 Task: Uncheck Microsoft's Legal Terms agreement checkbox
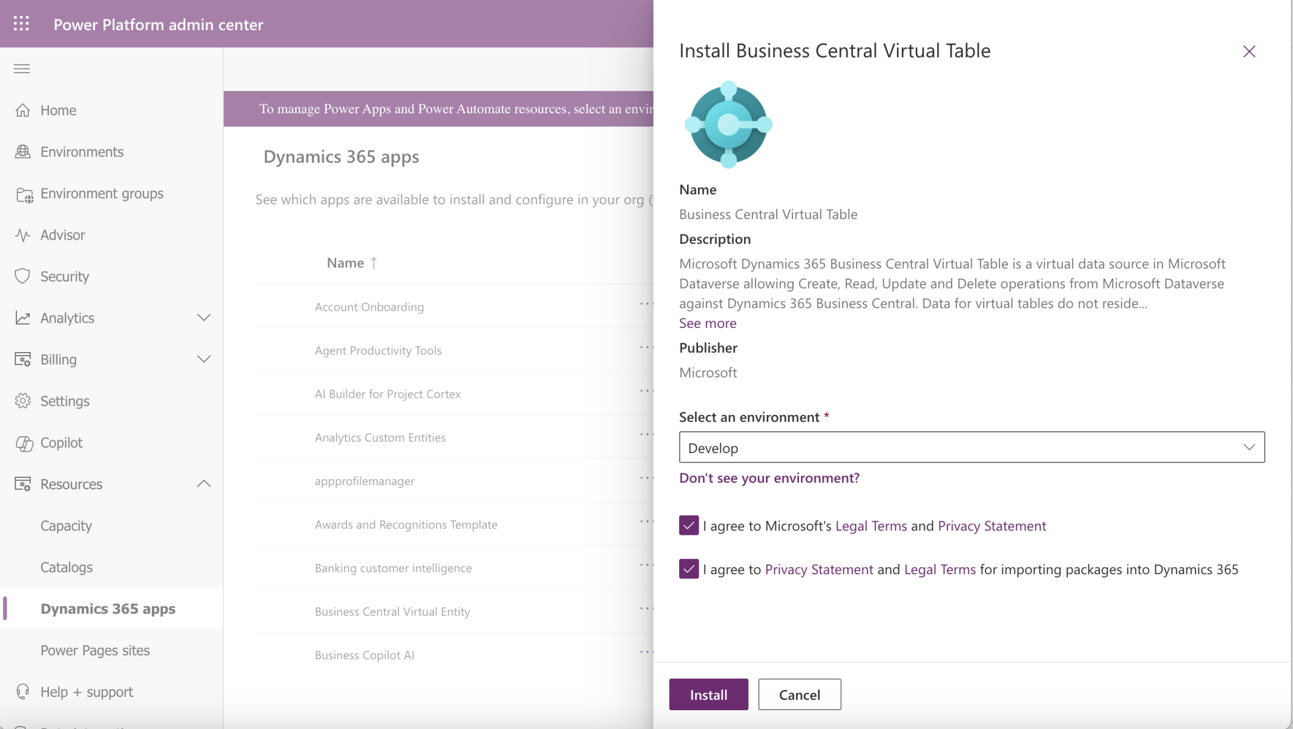(x=688, y=525)
